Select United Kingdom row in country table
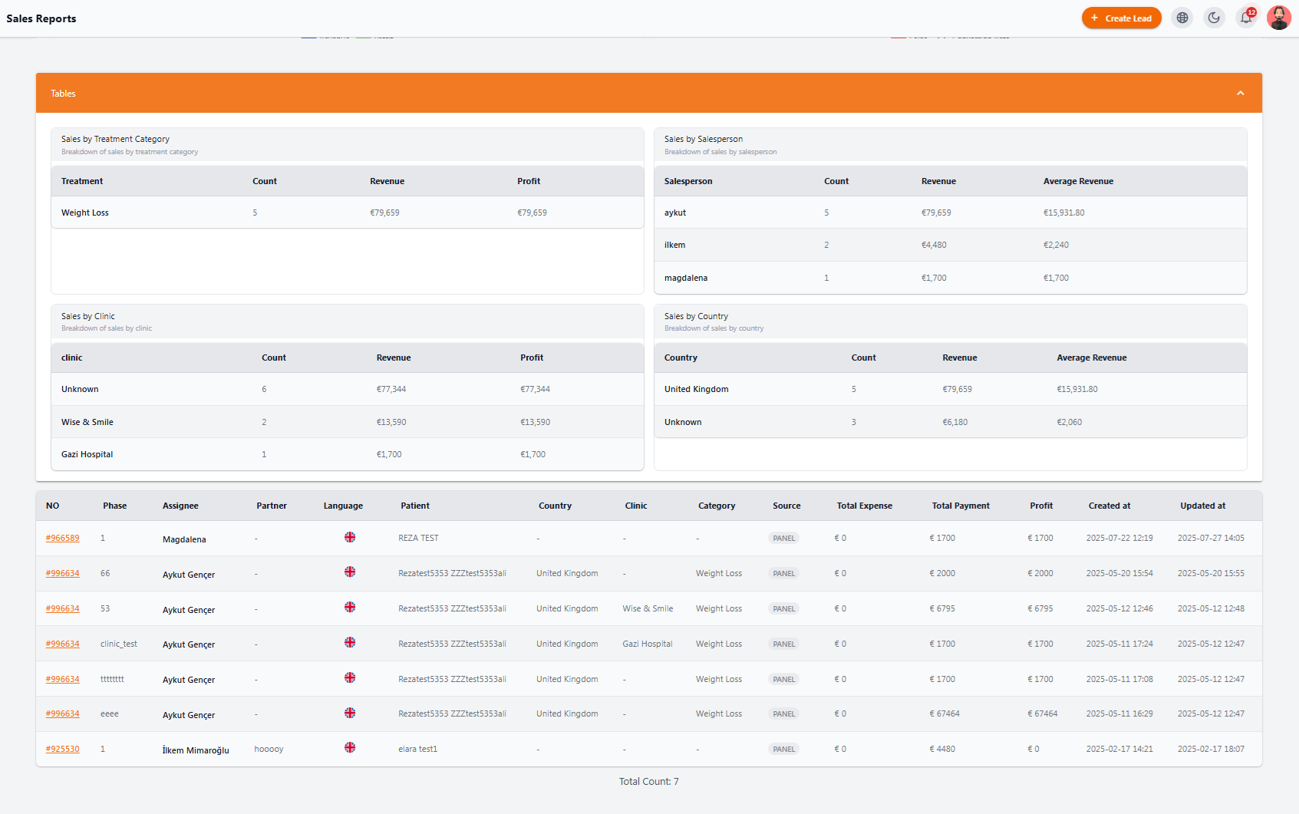 pyautogui.click(x=950, y=389)
